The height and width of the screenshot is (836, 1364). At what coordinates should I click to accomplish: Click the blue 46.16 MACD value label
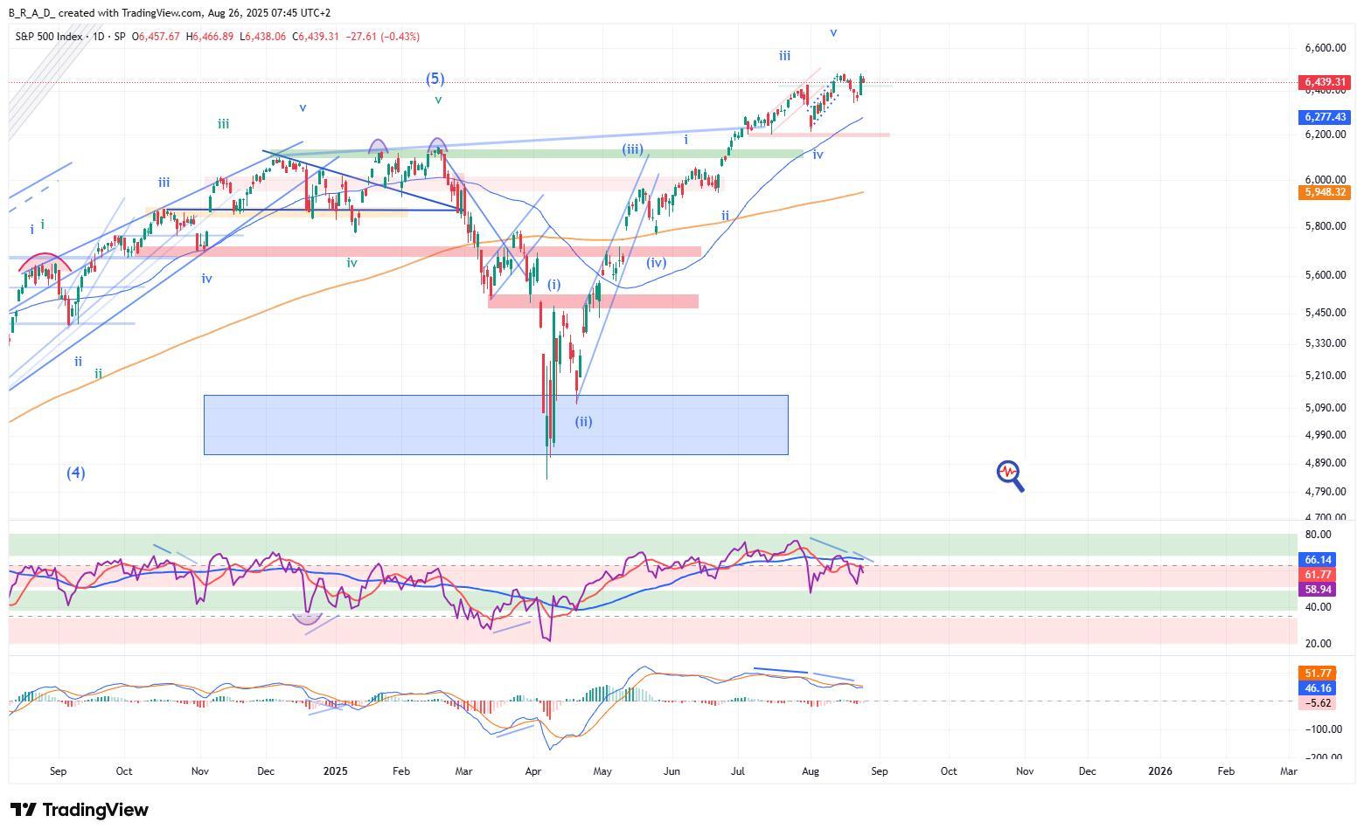tap(1318, 688)
